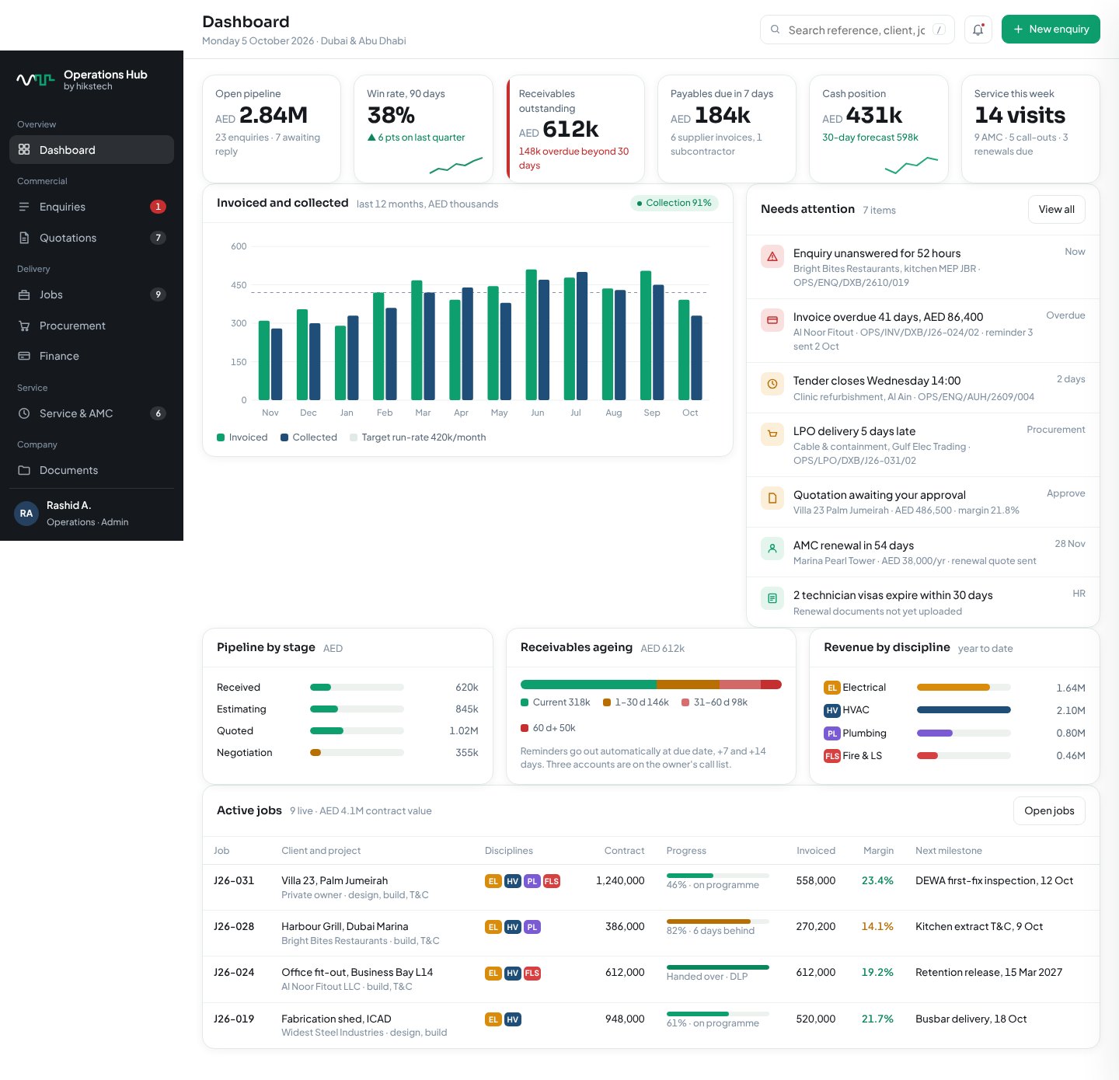Screen dimensions: 1119x1080
Task: Click the Documents folder icon in sidebar
Action: pyautogui.click(x=24, y=470)
